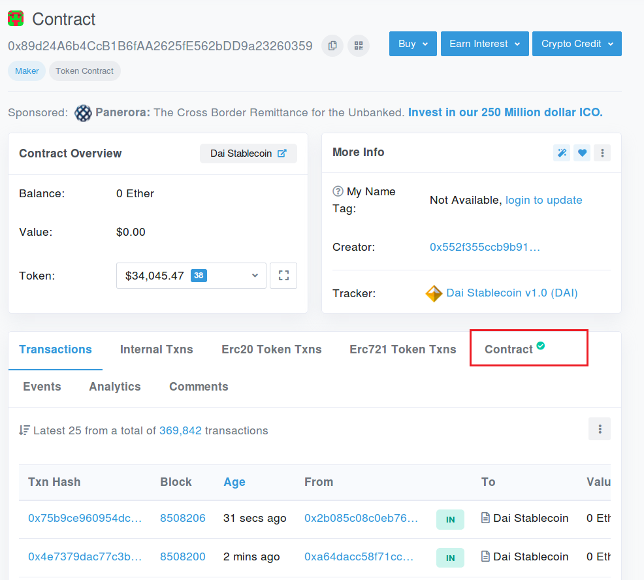Click the My Name Tag help icon
The width and height of the screenshot is (644, 580).
coord(338,191)
